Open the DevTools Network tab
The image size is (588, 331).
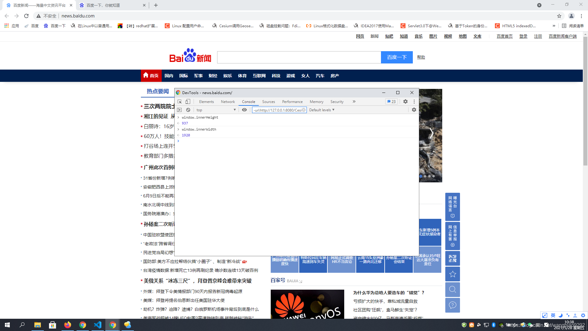(228, 102)
